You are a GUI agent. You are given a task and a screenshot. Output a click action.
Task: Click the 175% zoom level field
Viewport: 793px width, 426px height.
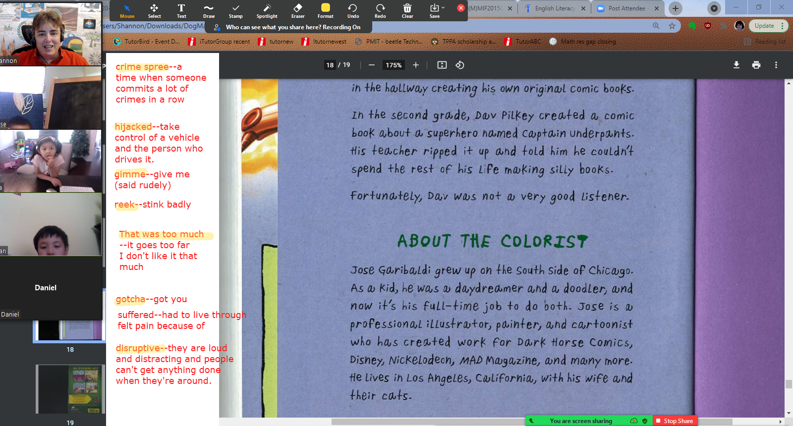394,65
